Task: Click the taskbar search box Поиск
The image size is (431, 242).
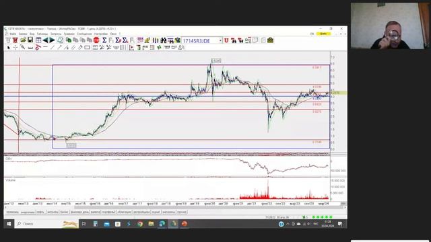Action: 46,224
